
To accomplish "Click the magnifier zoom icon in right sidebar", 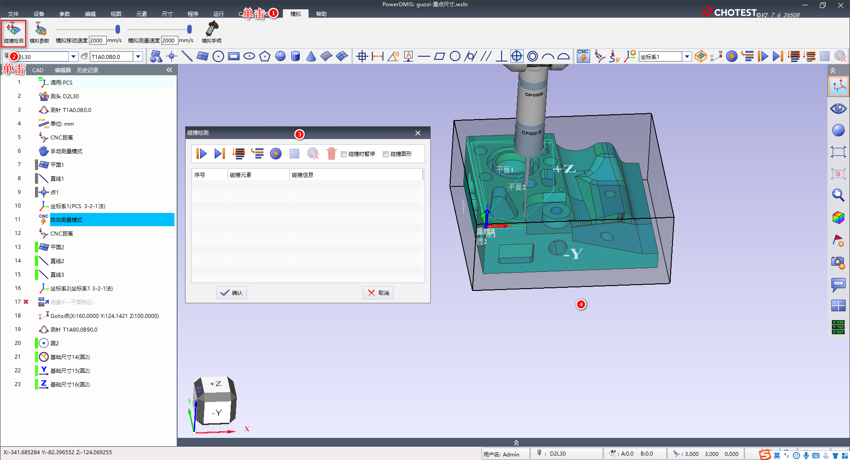I will coord(838,195).
